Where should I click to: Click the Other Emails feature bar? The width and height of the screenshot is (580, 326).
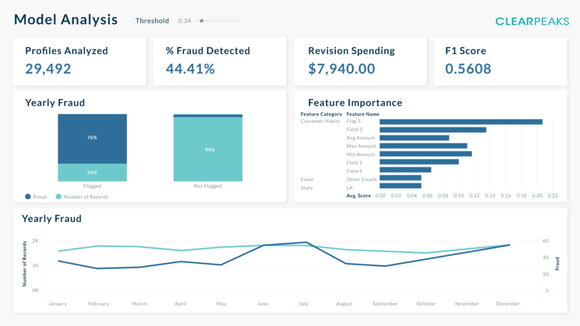coord(400,178)
